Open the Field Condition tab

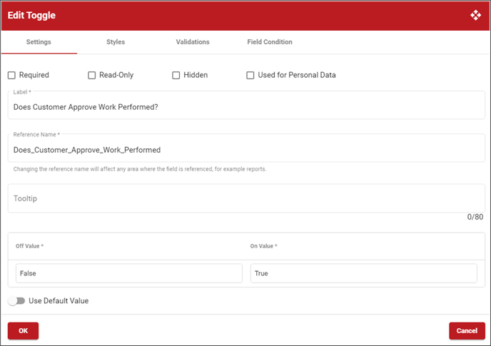coord(270,42)
